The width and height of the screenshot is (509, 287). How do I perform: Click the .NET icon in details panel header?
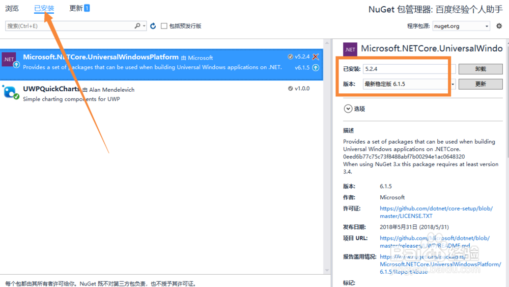point(350,49)
